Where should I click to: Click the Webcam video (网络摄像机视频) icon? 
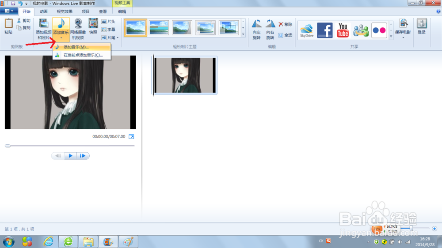click(78, 24)
